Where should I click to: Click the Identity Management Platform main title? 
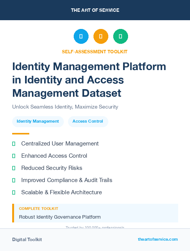89,80
